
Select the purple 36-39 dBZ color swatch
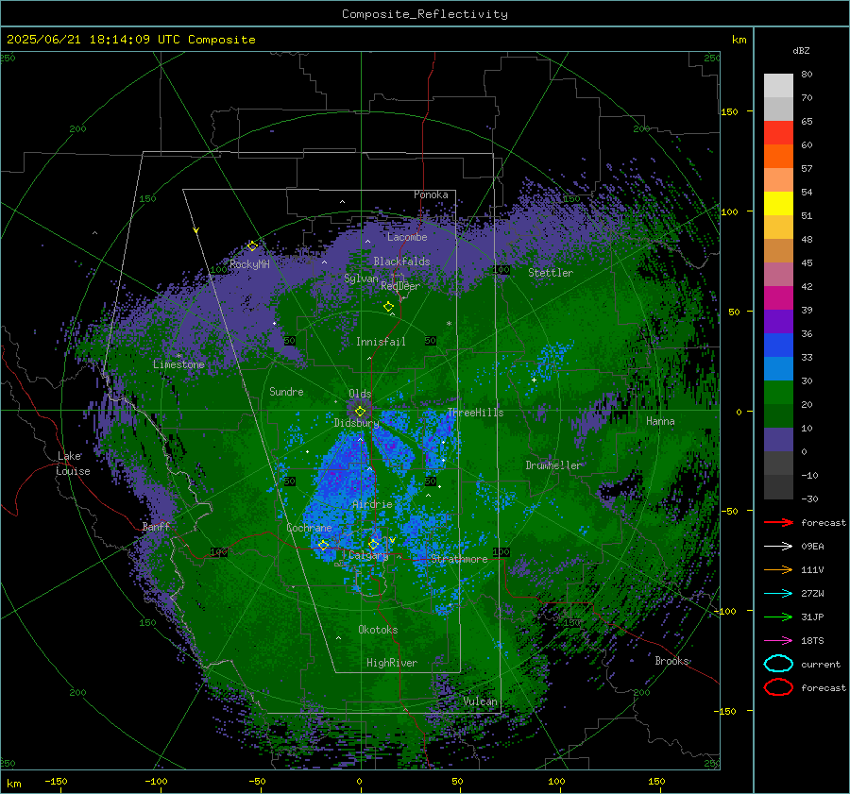(778, 321)
